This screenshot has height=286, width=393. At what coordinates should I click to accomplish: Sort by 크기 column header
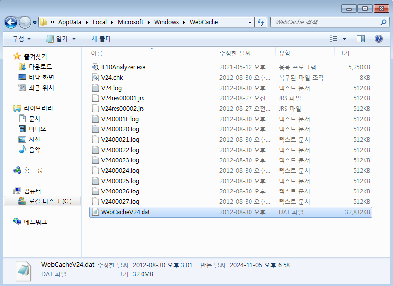354,53
